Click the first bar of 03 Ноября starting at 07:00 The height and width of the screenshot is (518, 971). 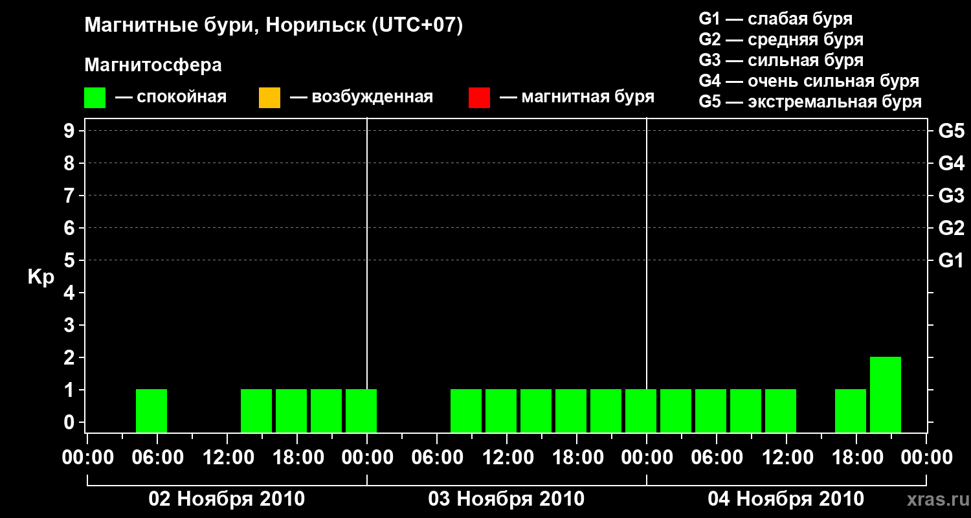pyautogui.click(x=466, y=411)
